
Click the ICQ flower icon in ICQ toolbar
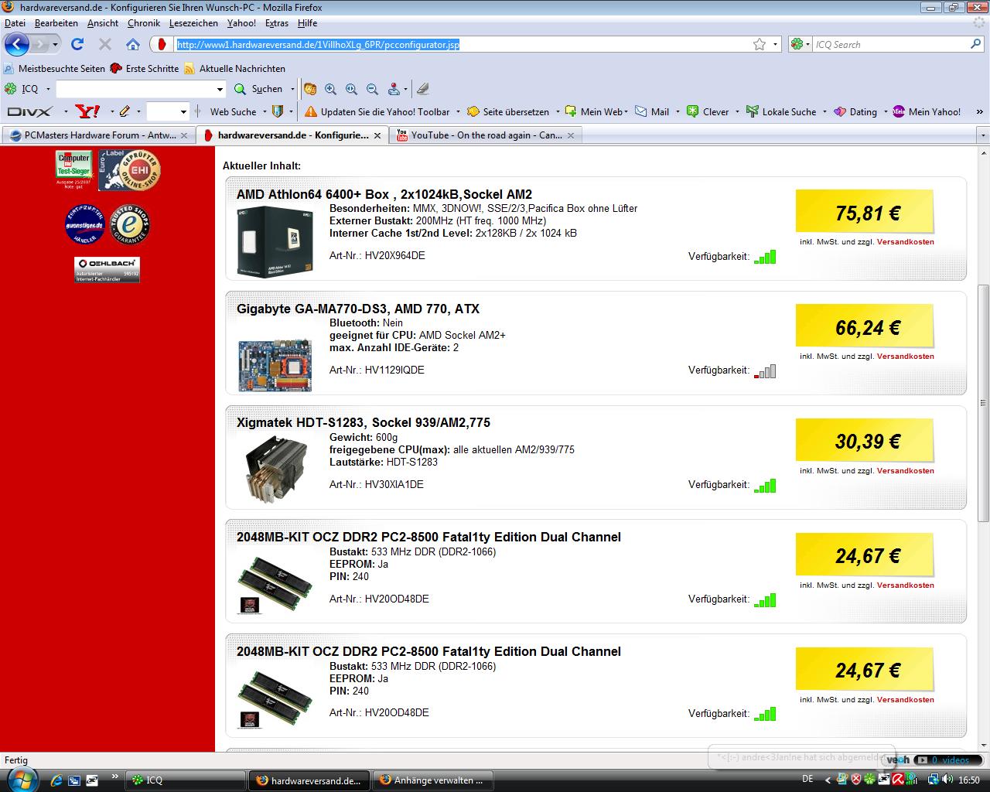(10, 89)
